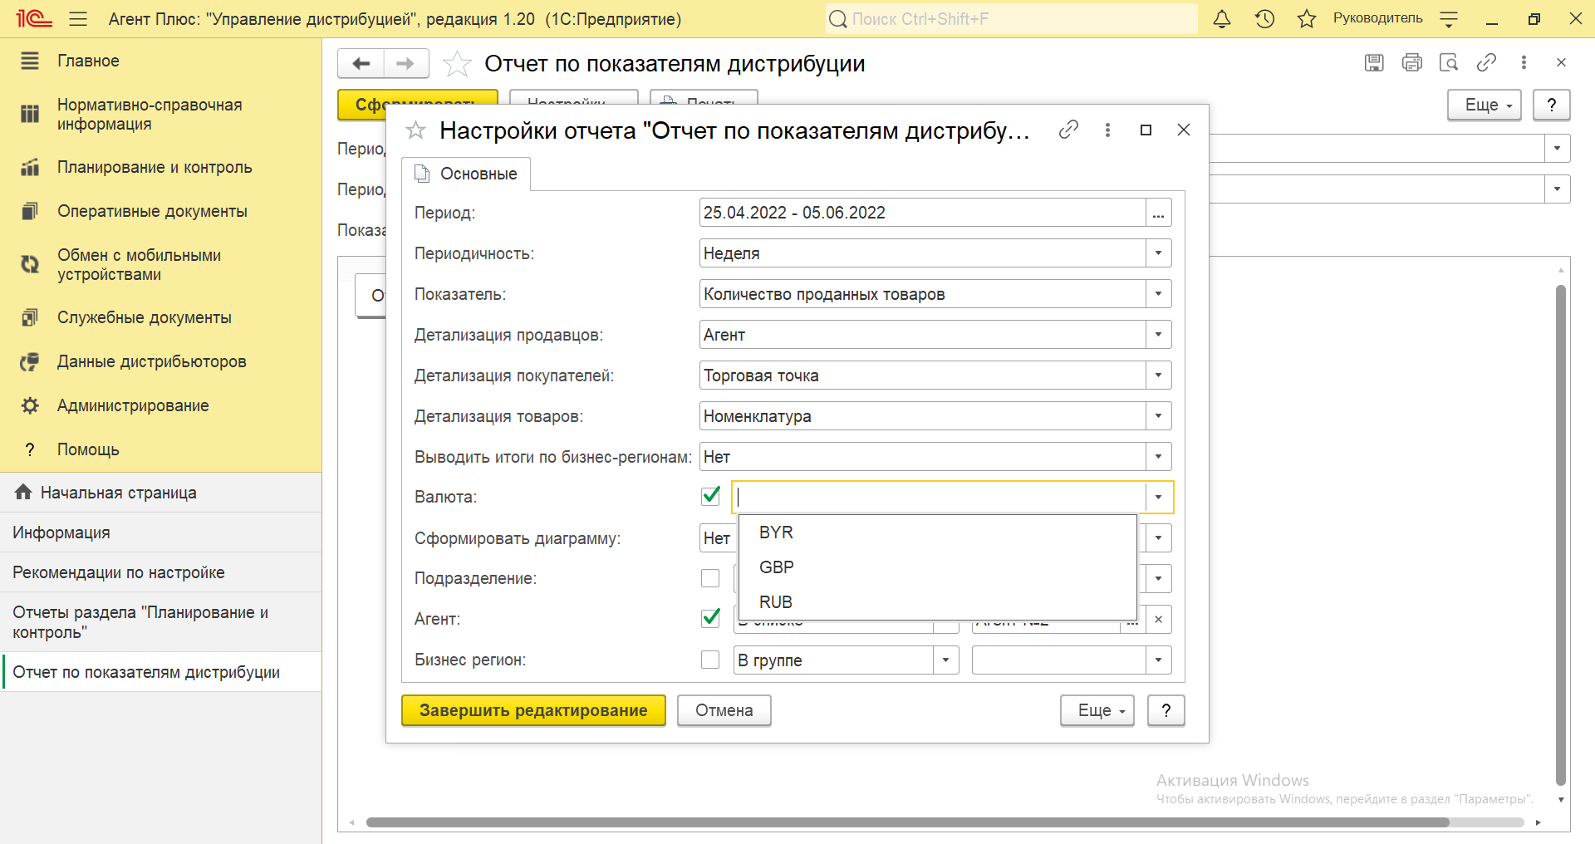This screenshot has height=844, width=1595.
Task: Switch to Информация open page
Action: (x=160, y=532)
